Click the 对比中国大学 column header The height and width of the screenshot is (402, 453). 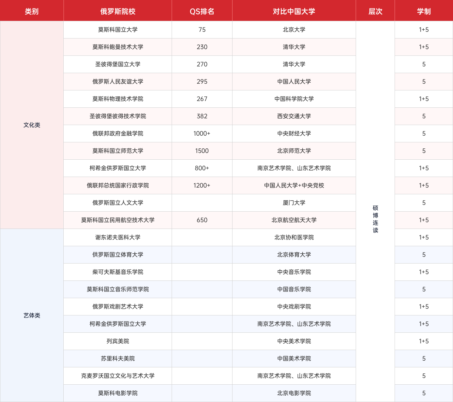294,11
